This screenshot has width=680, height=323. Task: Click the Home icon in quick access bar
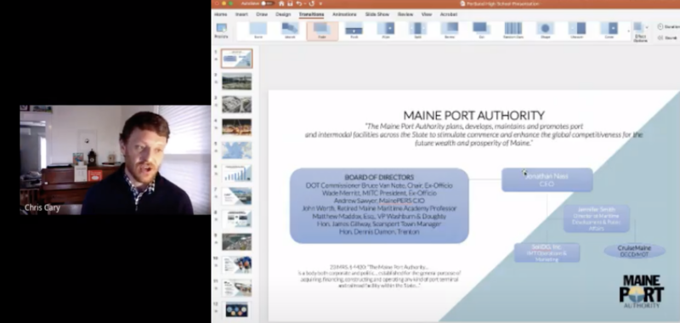click(x=281, y=3)
